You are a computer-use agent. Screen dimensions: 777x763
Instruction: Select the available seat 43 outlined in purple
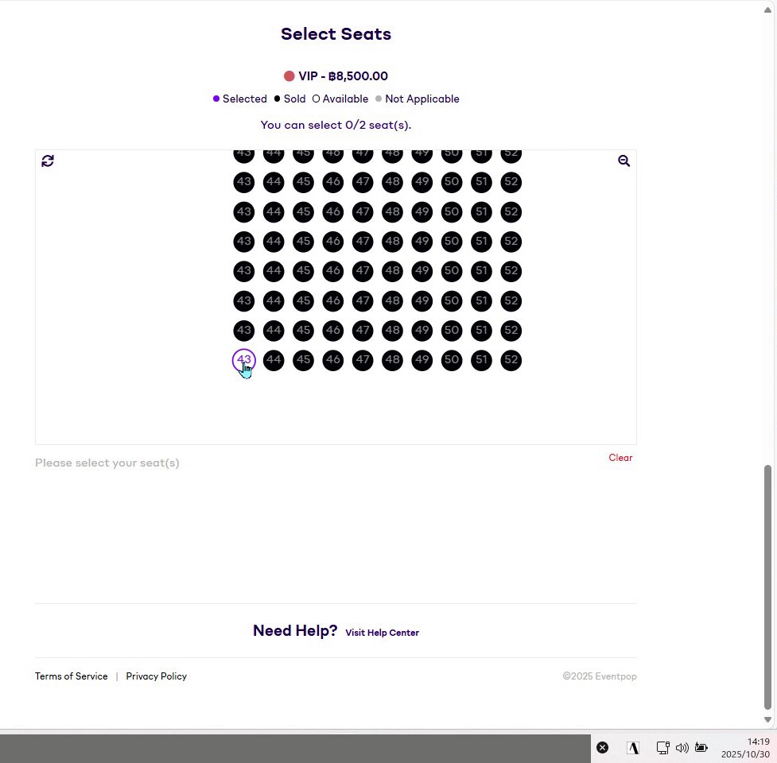point(244,360)
